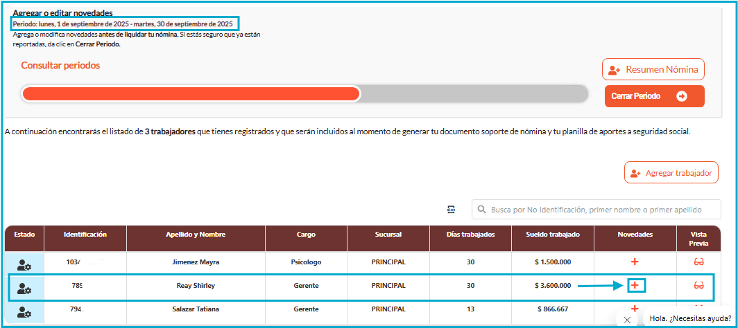This screenshot has width=738, height=328.
Task: Click Agregar trabajador button
Action: tap(671, 172)
